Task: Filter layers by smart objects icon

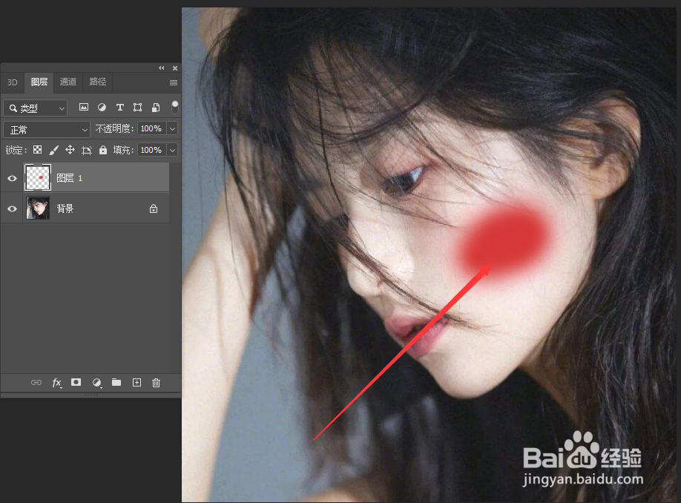Action: [x=156, y=108]
